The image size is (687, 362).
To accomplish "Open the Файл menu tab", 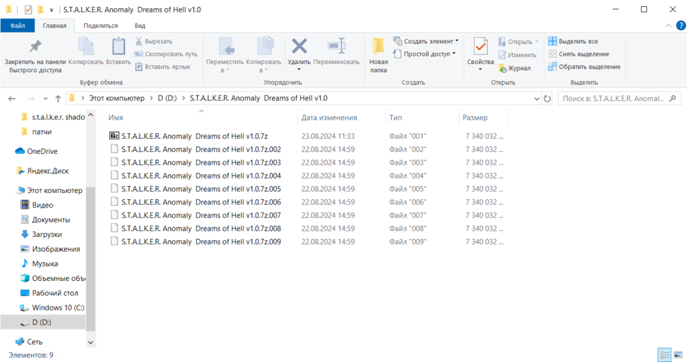I will [17, 25].
